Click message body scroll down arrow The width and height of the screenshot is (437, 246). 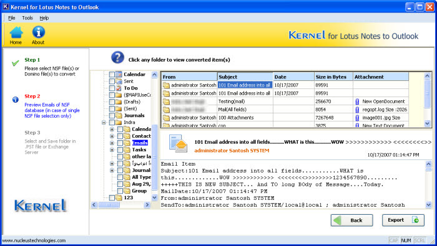[x=429, y=205]
